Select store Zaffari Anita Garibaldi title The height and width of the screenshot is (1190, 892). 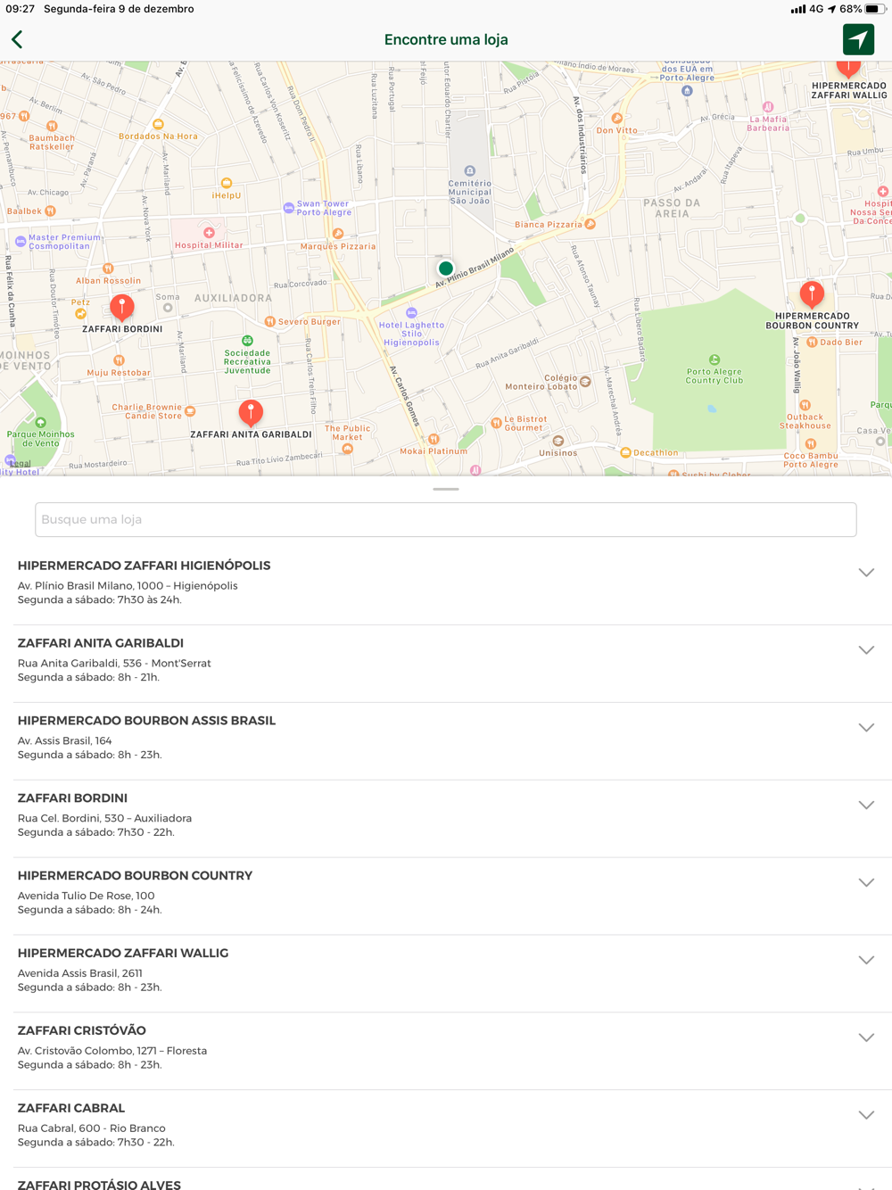point(101,643)
